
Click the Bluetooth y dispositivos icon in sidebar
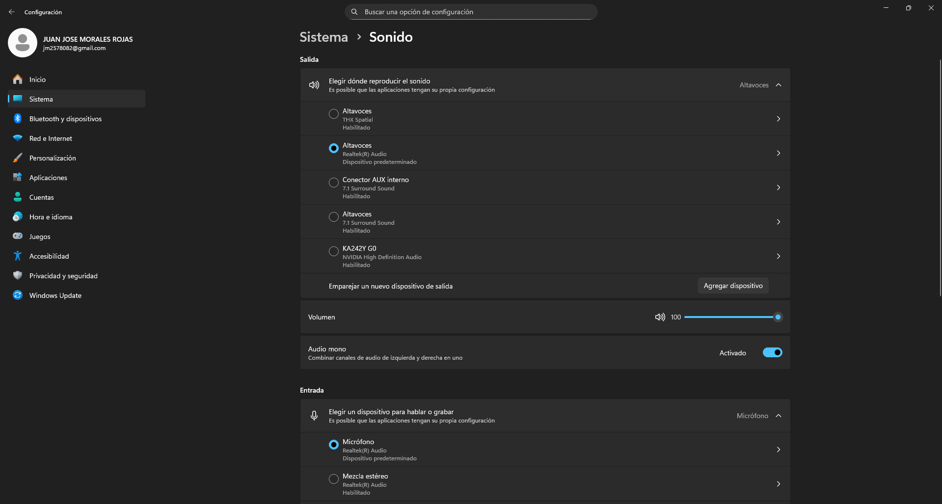tap(18, 118)
